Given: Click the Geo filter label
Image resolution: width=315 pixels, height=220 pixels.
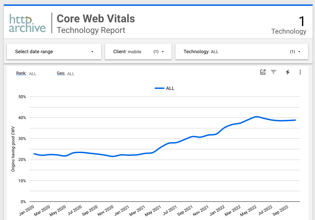Looking at the screenshot, I should (61, 73).
